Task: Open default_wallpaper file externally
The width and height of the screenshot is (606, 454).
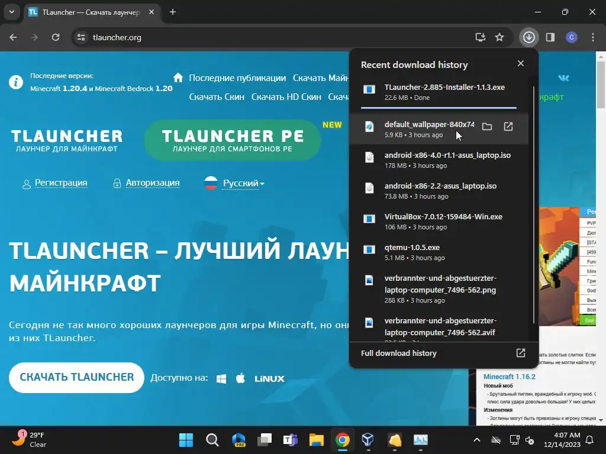Action: click(x=508, y=127)
